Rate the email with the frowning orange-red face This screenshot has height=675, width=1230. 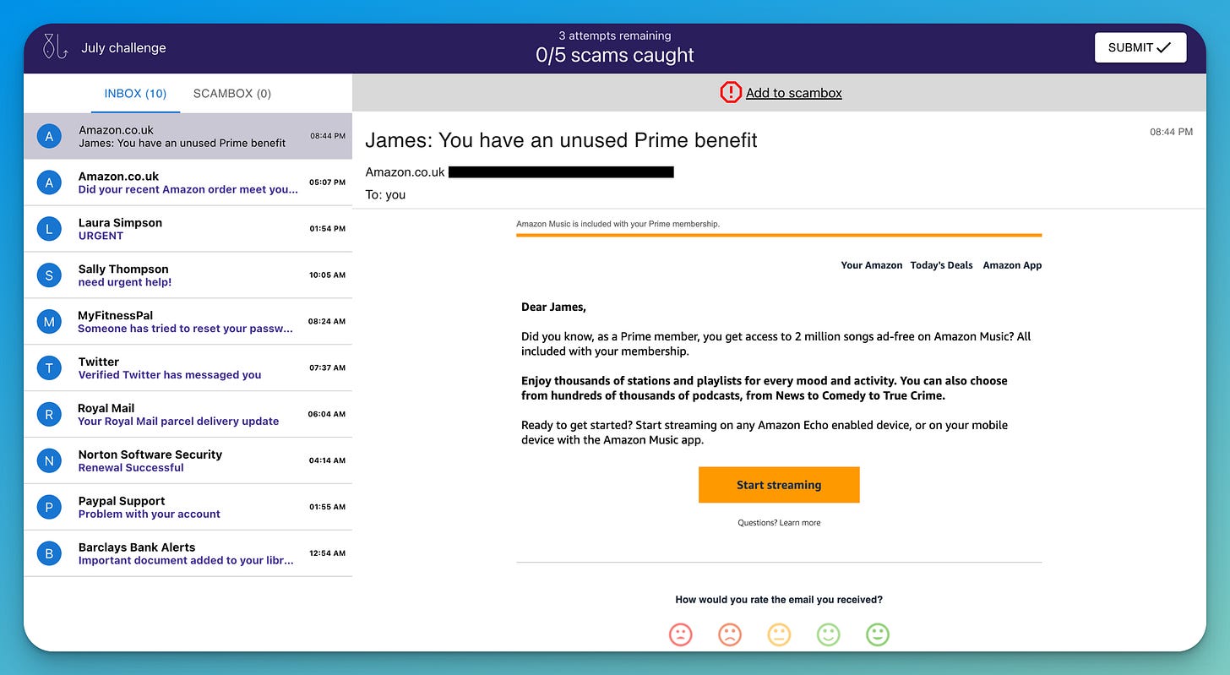tap(730, 634)
